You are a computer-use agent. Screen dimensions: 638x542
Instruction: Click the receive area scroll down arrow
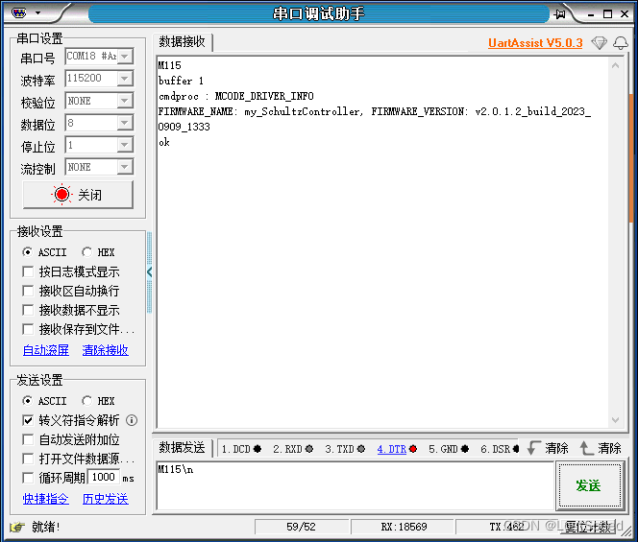pyautogui.click(x=615, y=420)
